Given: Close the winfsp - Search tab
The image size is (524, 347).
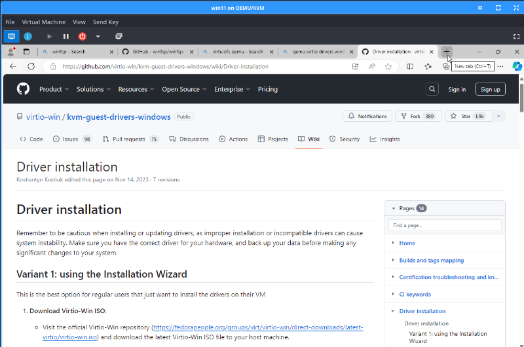Looking at the screenshot, I should (111, 52).
